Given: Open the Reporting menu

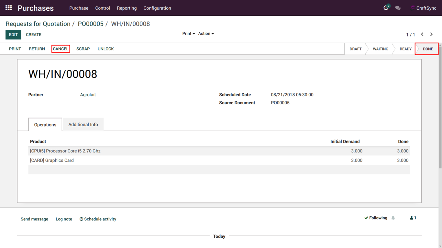Looking at the screenshot, I should tap(127, 8).
